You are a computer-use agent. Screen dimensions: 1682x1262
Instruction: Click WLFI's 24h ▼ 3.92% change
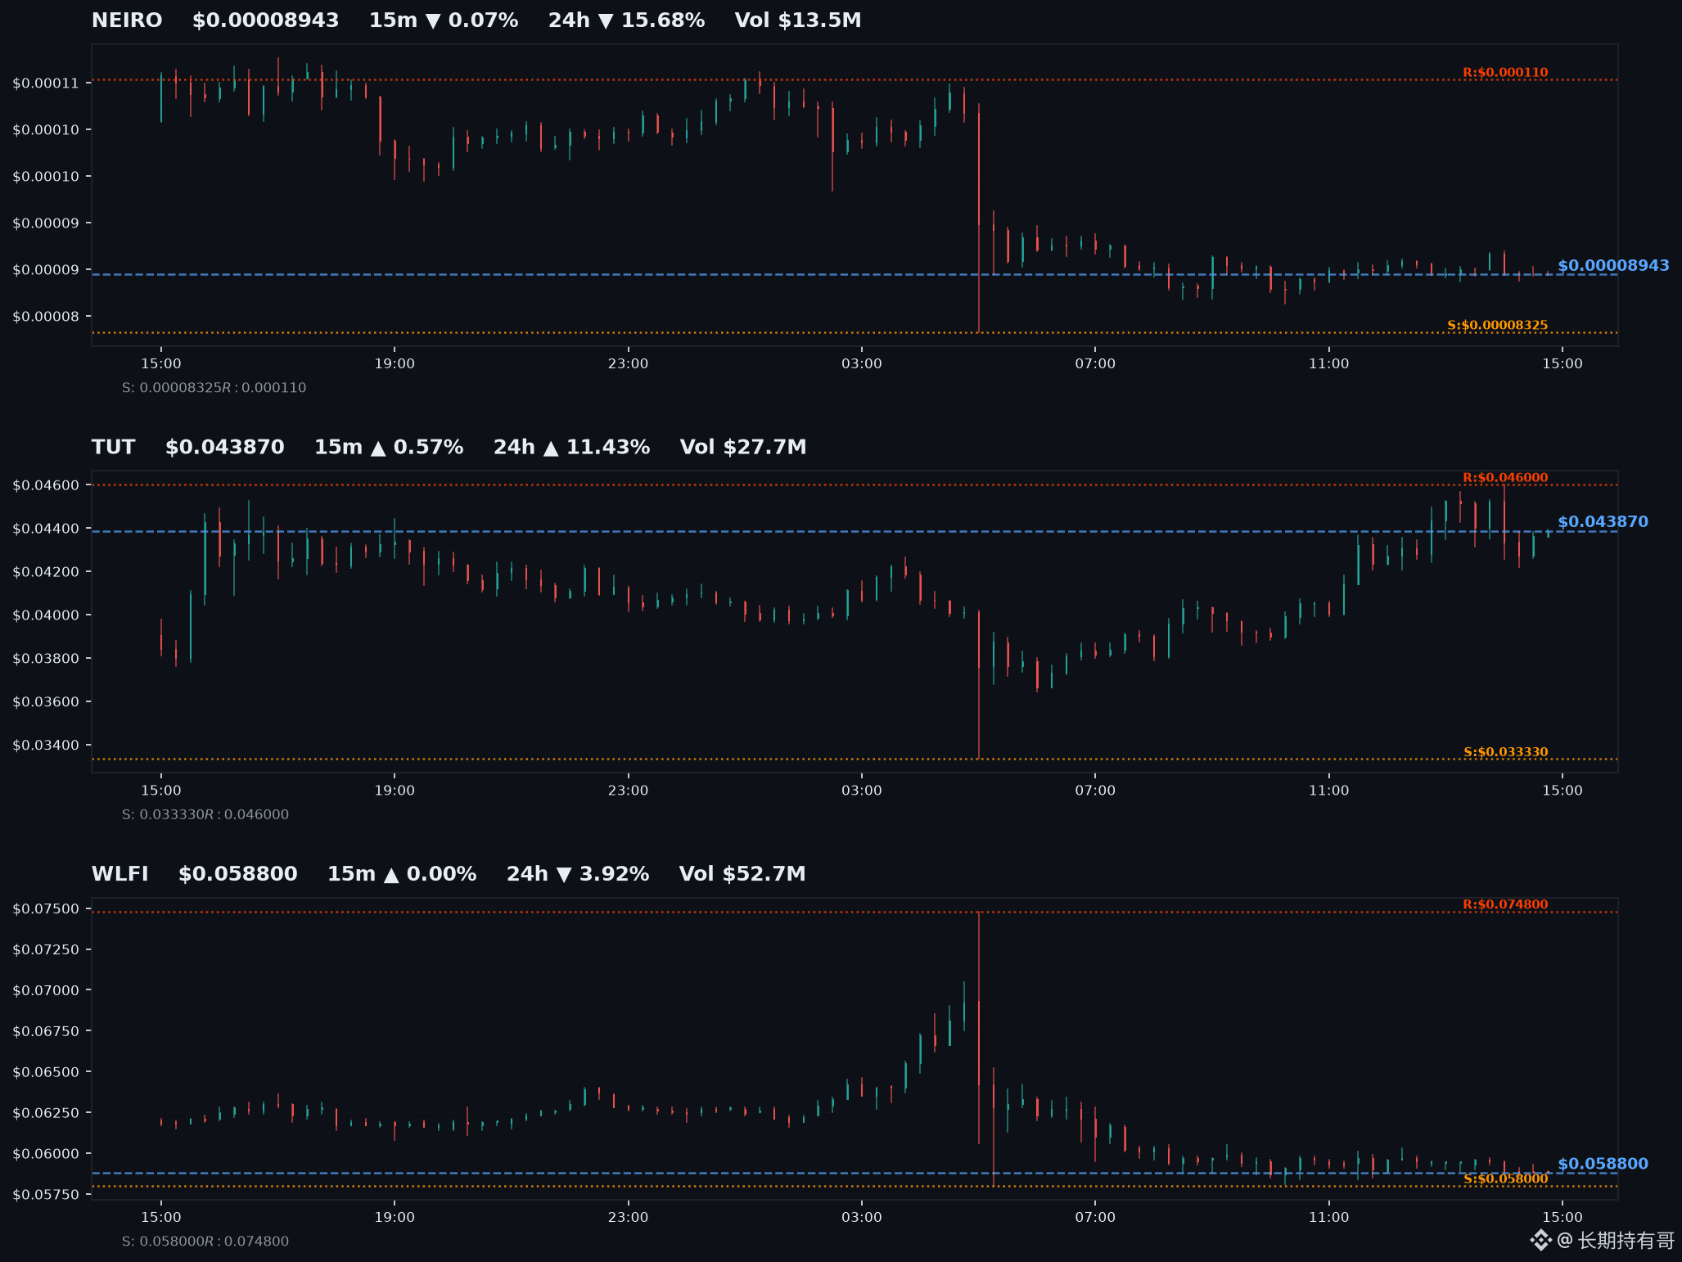click(578, 874)
